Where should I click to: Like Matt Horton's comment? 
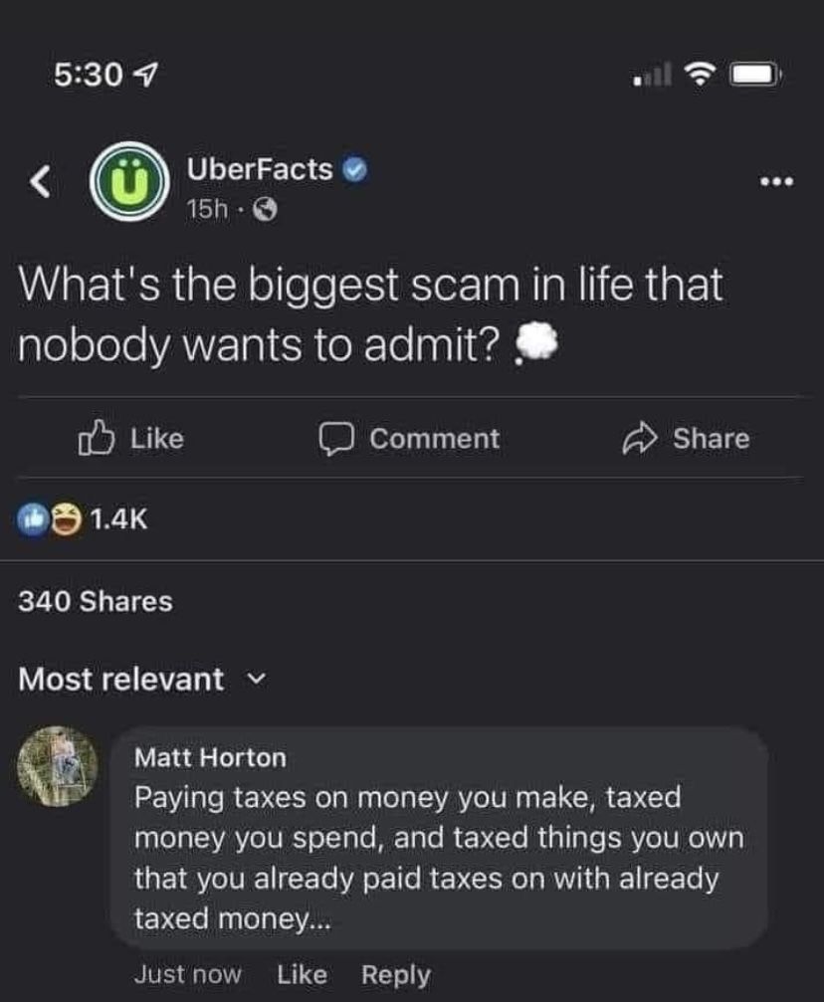coord(302,975)
